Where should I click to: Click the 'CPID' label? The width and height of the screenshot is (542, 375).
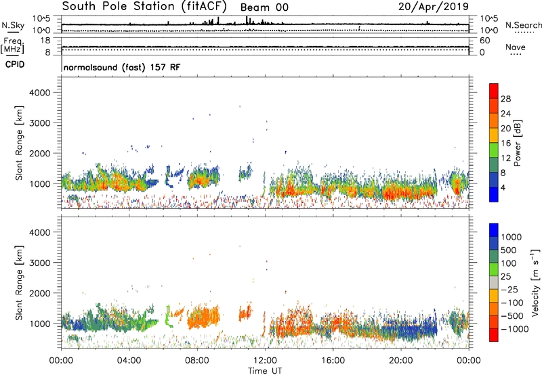15,64
